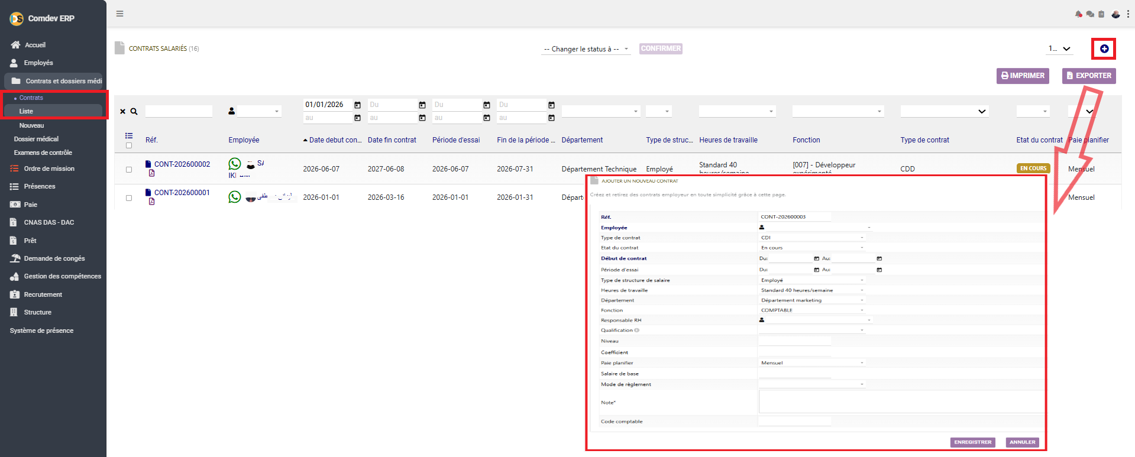Open the Employés sidebar section

point(38,63)
